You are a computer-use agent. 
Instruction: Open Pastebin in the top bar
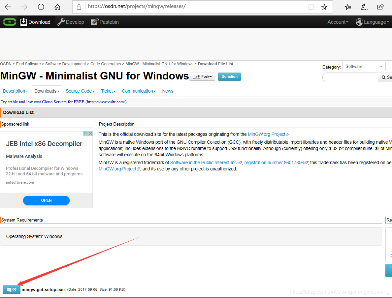[x=105, y=22]
